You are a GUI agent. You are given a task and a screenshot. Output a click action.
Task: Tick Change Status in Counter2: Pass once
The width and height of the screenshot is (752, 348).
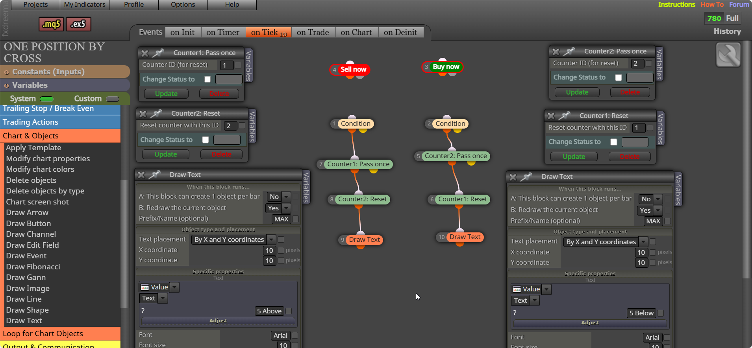[x=619, y=77]
